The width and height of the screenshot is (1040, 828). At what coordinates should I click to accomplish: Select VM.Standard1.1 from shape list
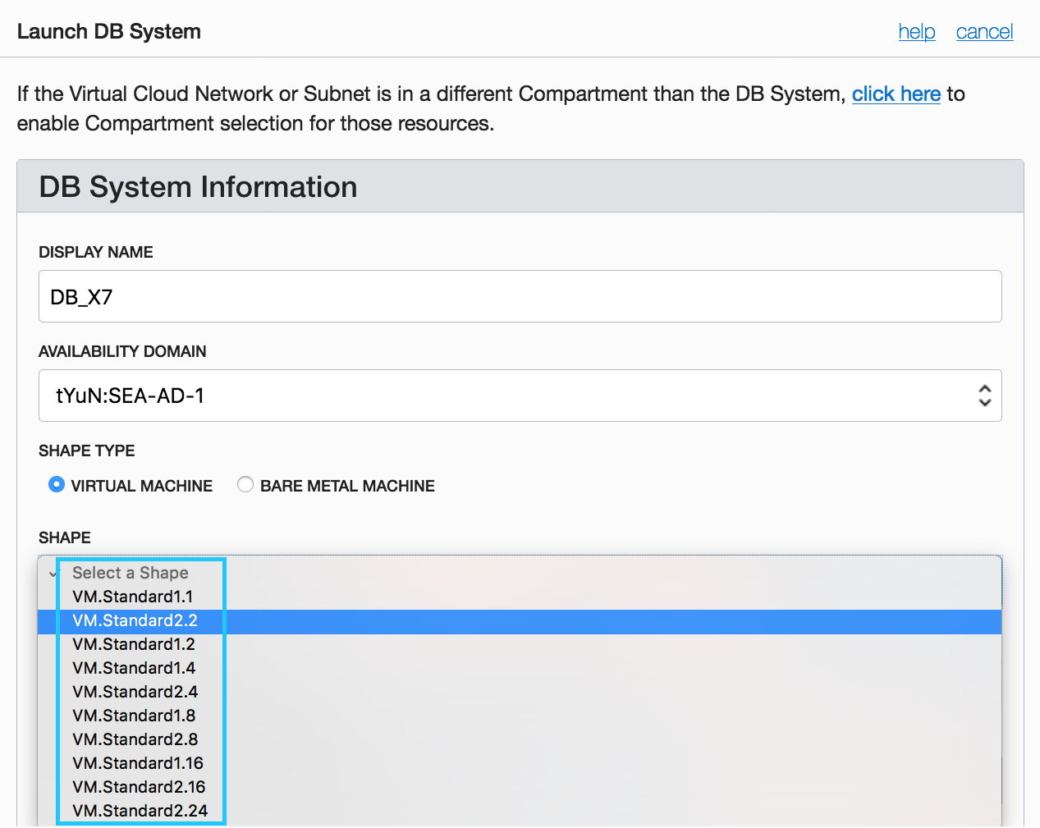(x=133, y=597)
